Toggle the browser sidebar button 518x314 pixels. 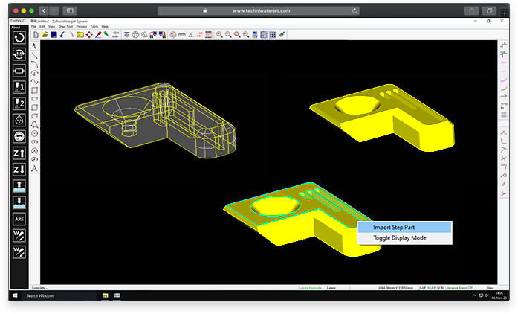[70, 11]
